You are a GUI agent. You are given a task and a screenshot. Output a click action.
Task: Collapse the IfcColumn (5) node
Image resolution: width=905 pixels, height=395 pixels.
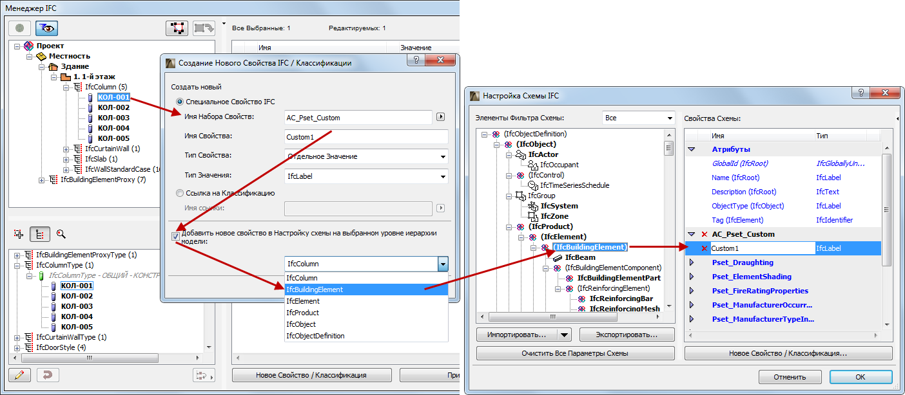point(66,87)
